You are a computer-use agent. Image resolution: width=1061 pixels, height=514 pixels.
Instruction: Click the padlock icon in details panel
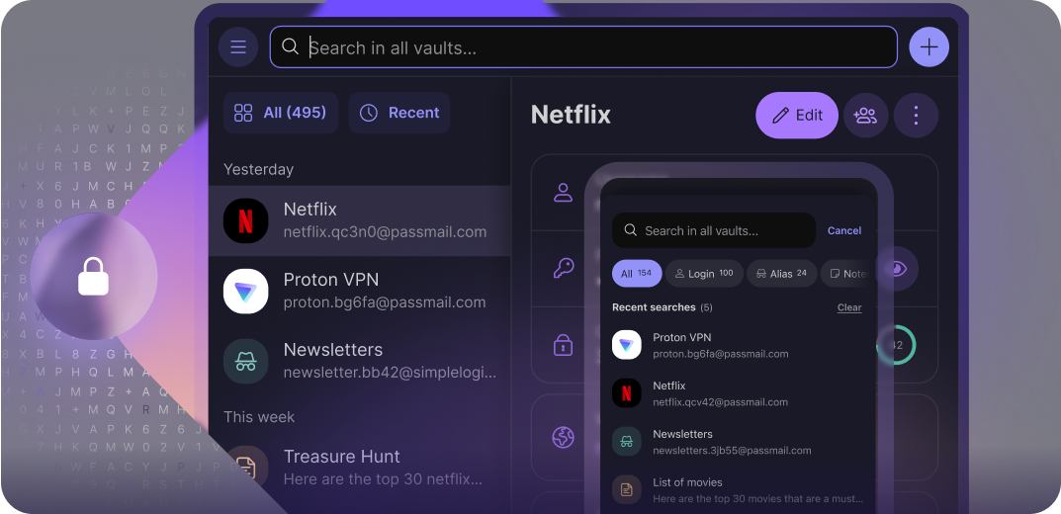coord(563,345)
